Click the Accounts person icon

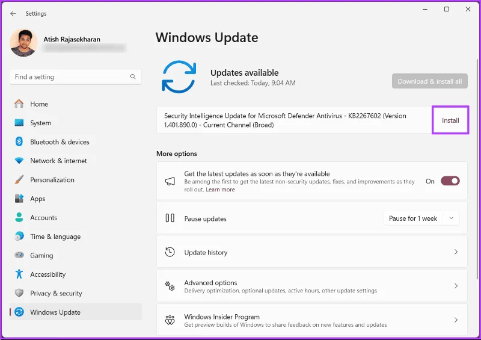(x=19, y=217)
